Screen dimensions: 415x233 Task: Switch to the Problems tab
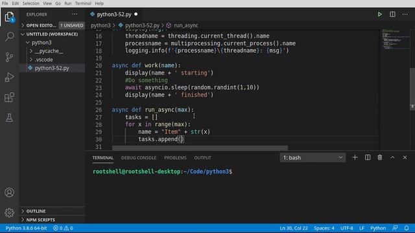tap(175, 158)
